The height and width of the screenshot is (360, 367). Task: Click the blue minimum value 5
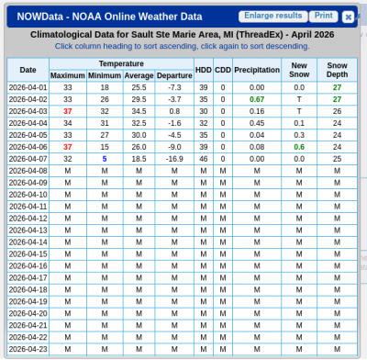click(x=105, y=159)
